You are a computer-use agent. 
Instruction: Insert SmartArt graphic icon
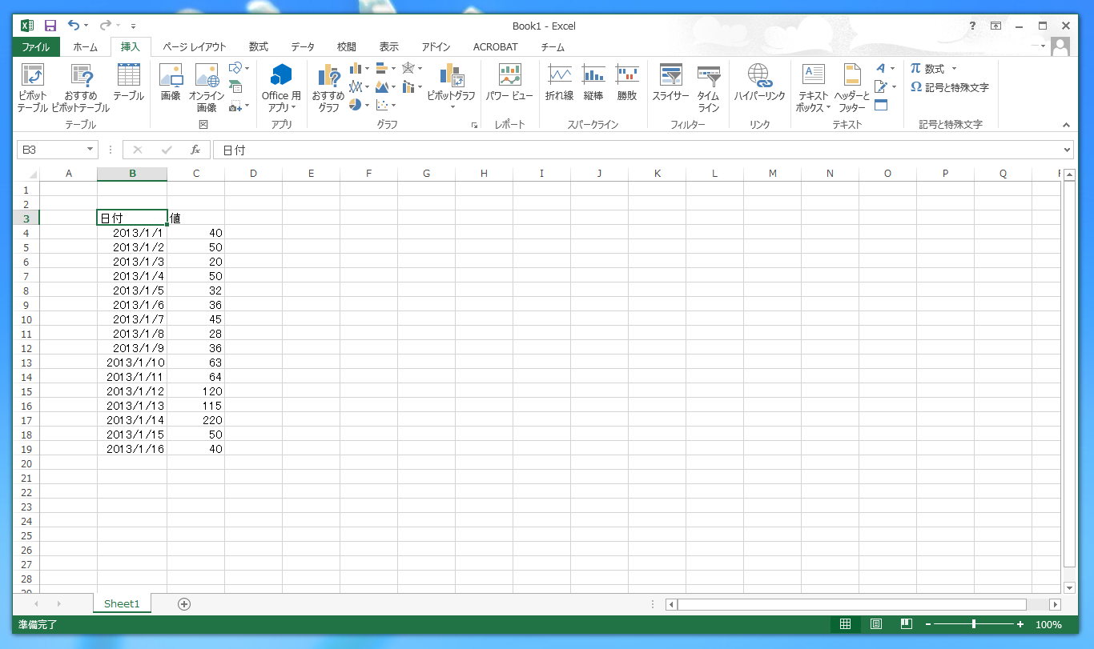click(x=235, y=86)
